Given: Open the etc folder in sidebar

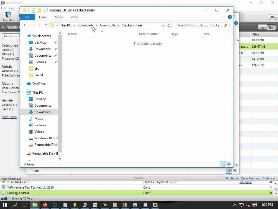Looking at the screenshot, I should (37, 69).
